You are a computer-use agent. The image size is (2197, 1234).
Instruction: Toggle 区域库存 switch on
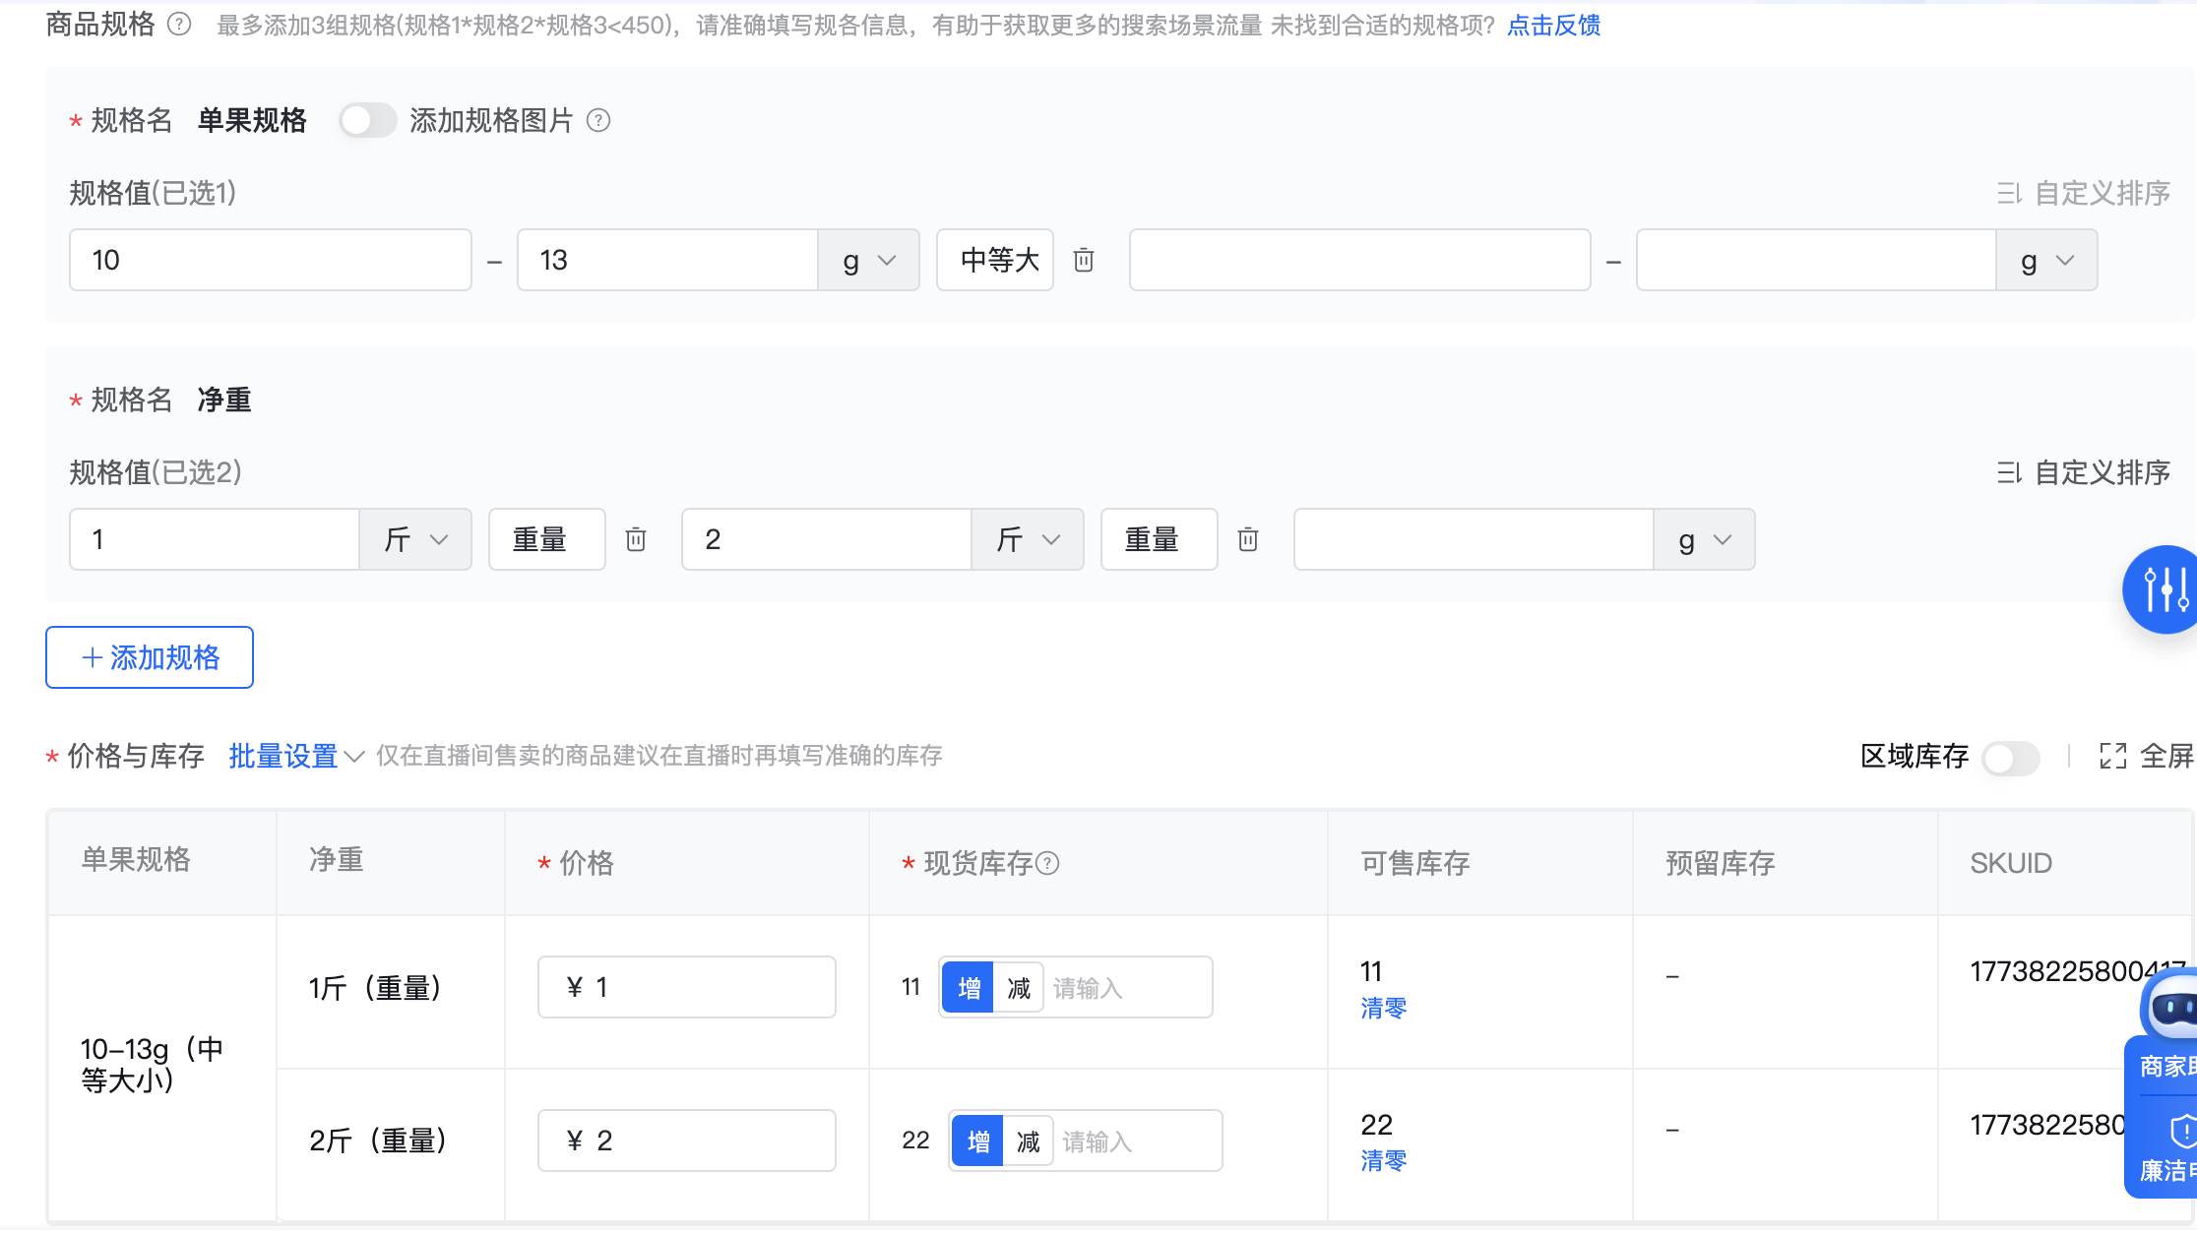[2010, 758]
